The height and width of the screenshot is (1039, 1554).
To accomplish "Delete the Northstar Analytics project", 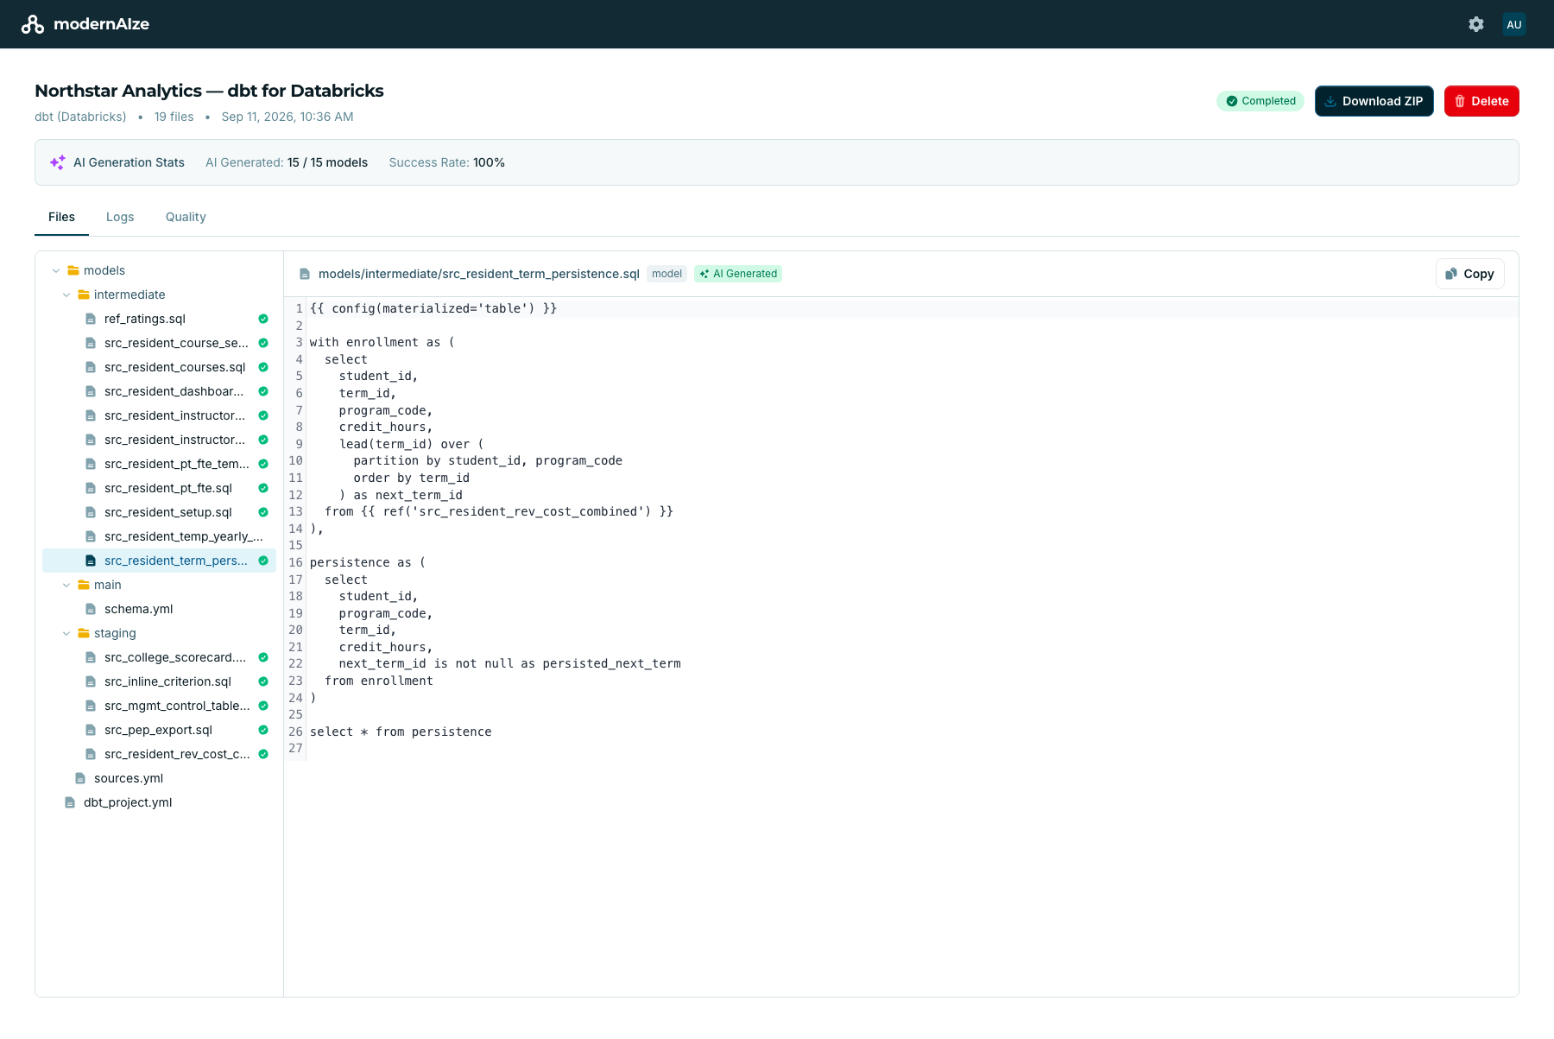I will tap(1481, 101).
